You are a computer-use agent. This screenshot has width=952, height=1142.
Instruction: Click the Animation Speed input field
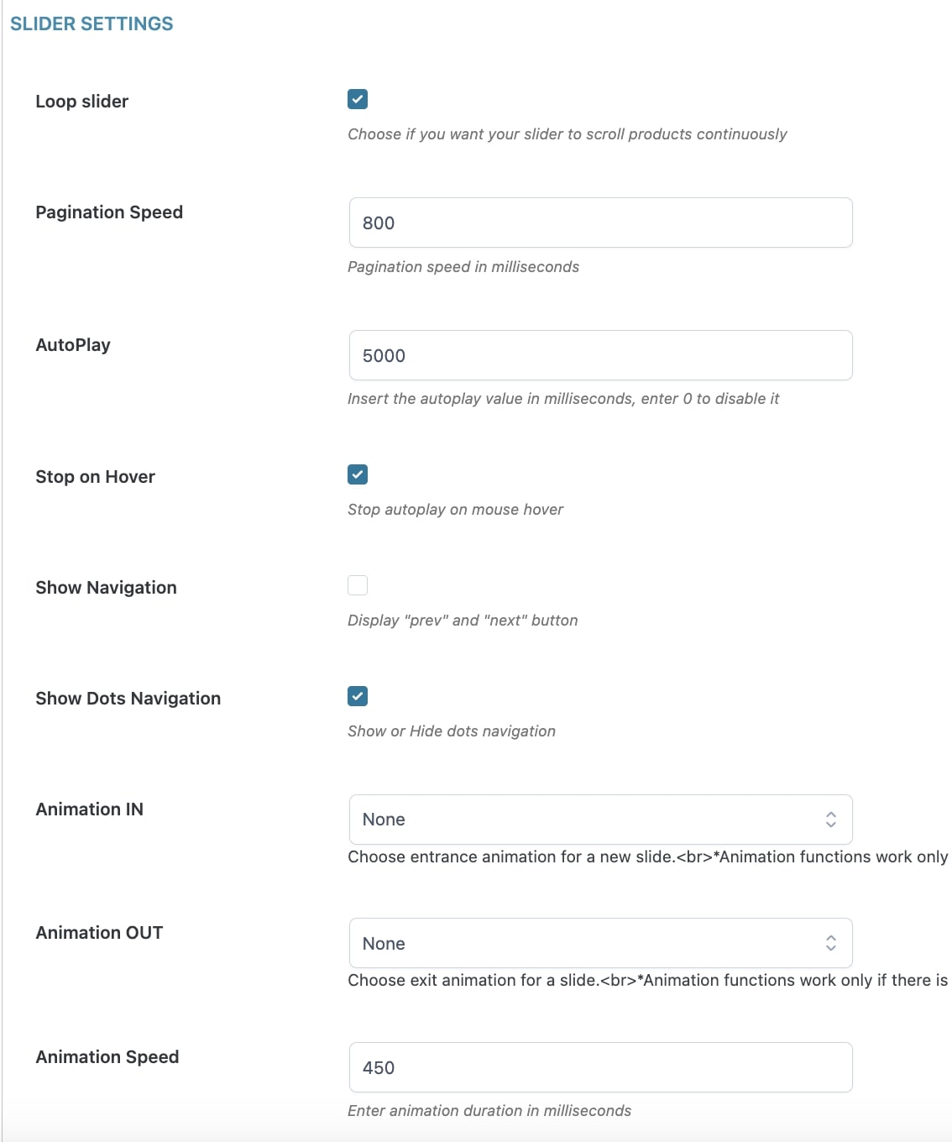pos(601,1067)
